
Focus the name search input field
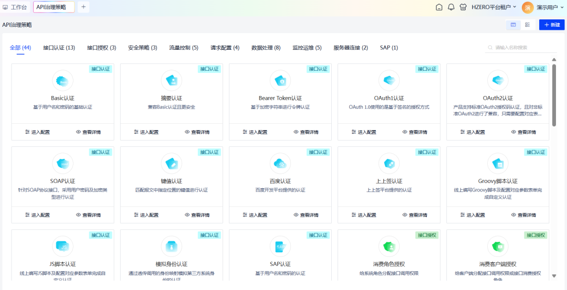(524, 48)
